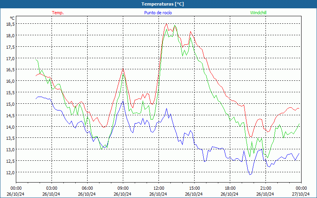Click the 09:00 26/10/24 time label

123,191
